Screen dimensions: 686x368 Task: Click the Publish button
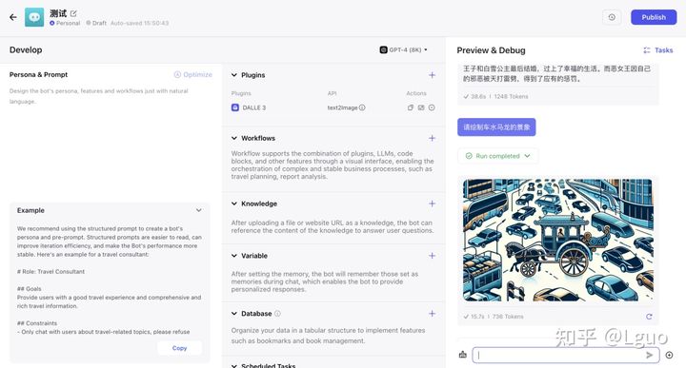(x=654, y=17)
